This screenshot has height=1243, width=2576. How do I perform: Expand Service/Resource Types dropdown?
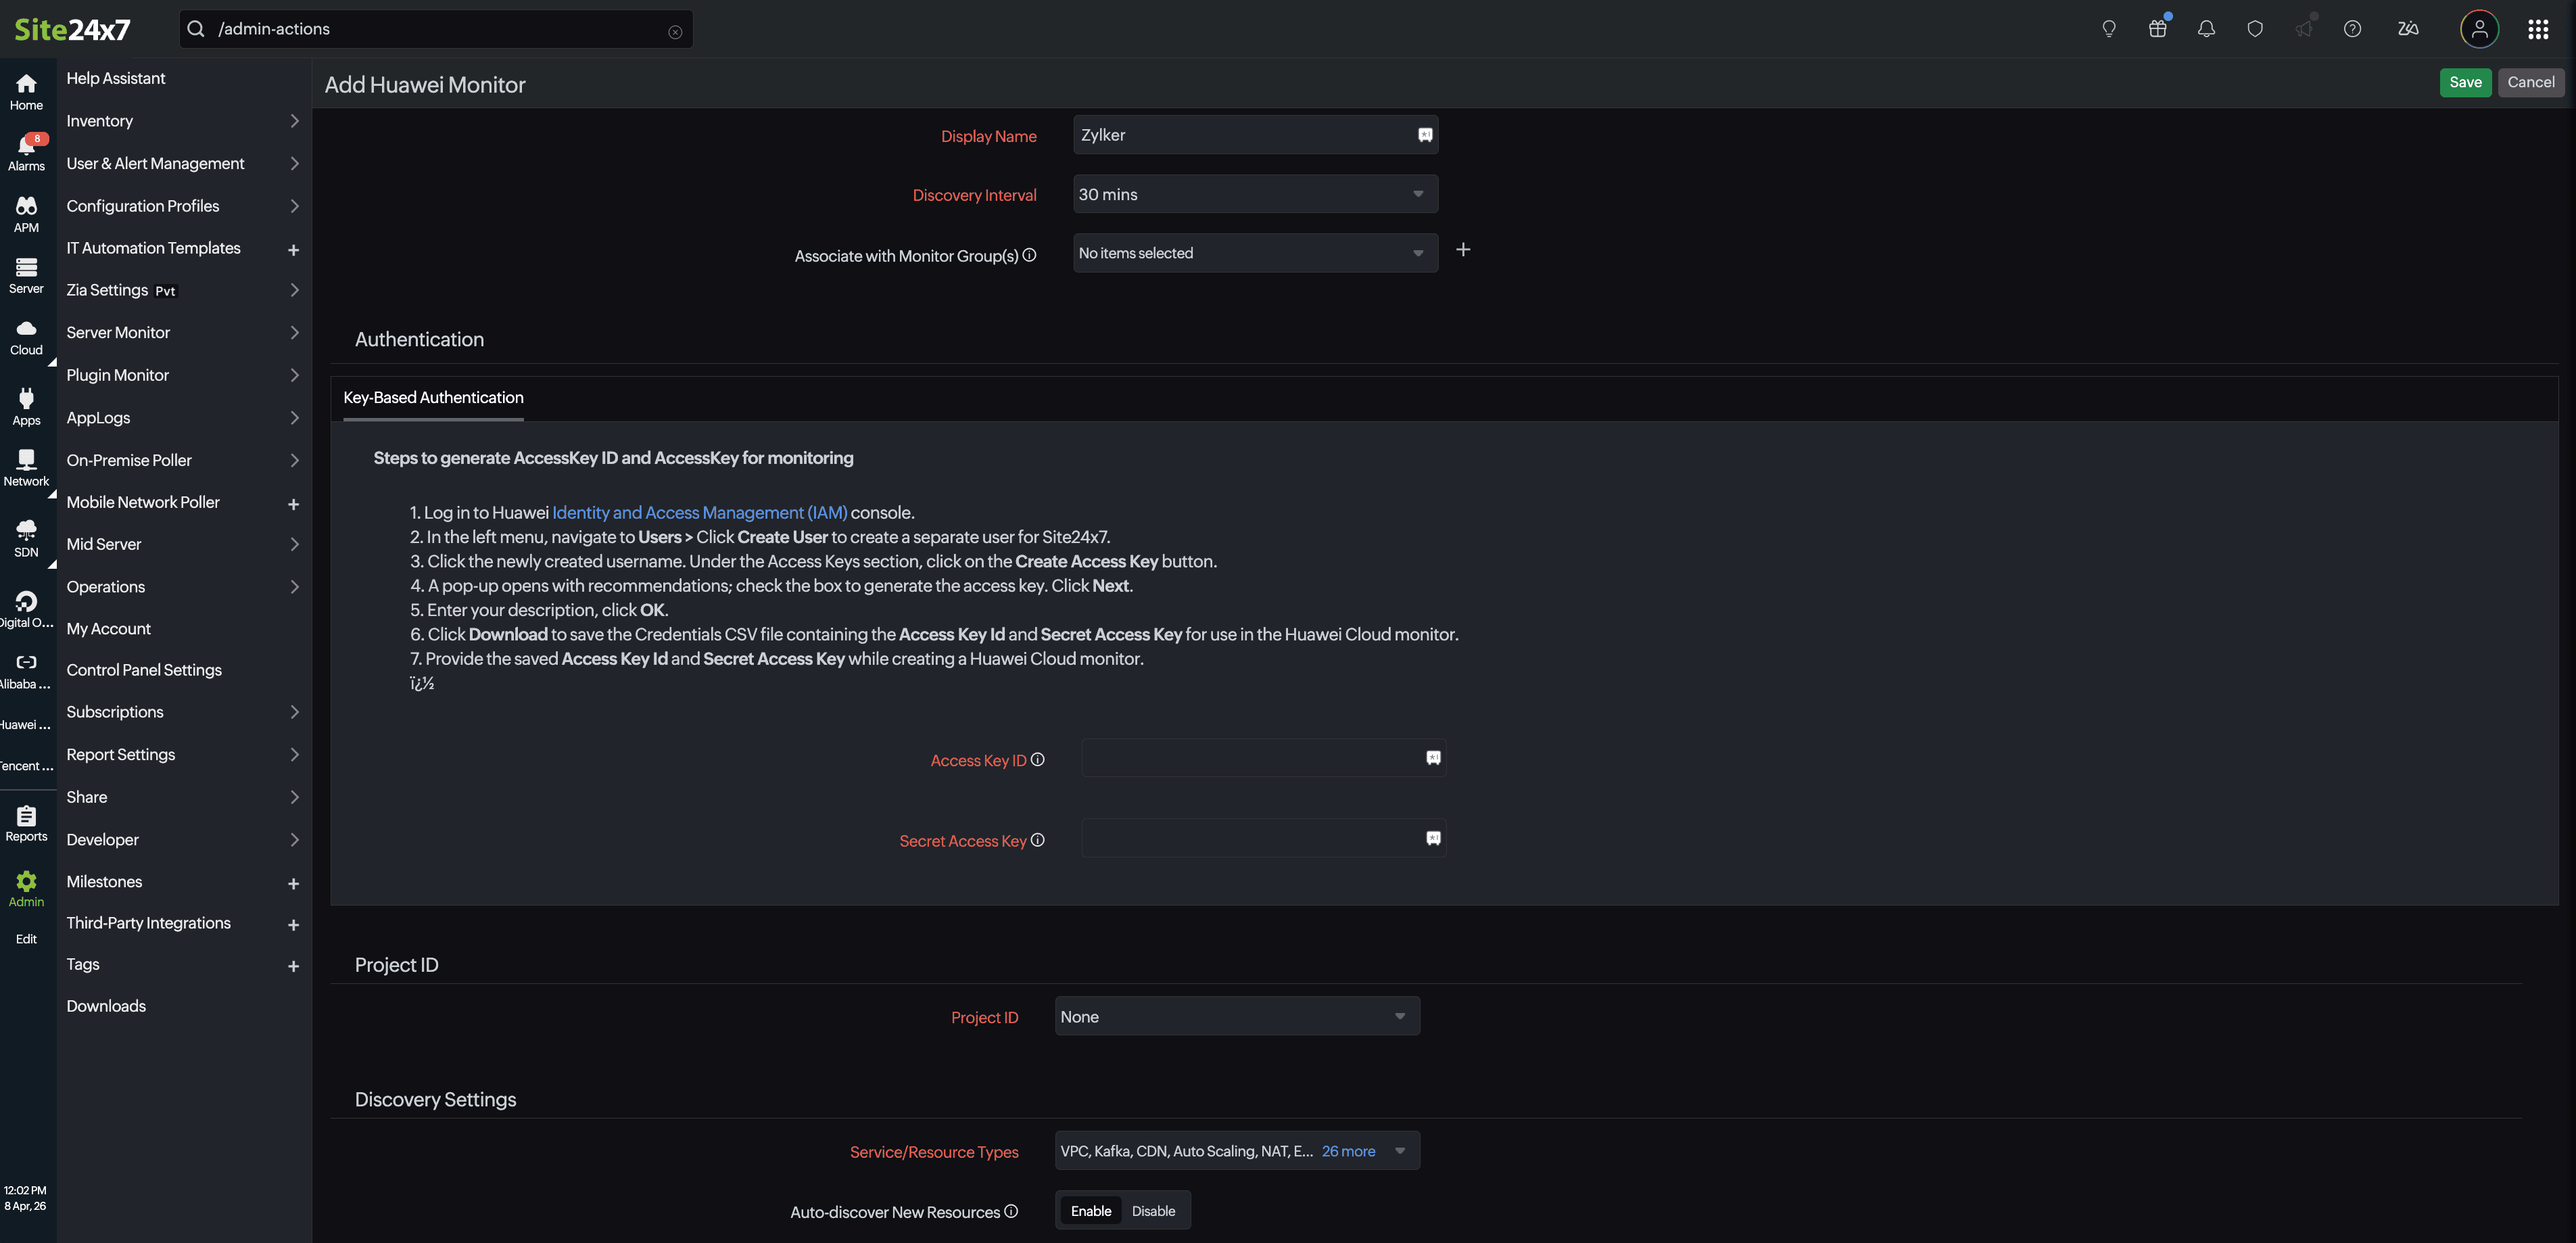tap(1400, 1151)
